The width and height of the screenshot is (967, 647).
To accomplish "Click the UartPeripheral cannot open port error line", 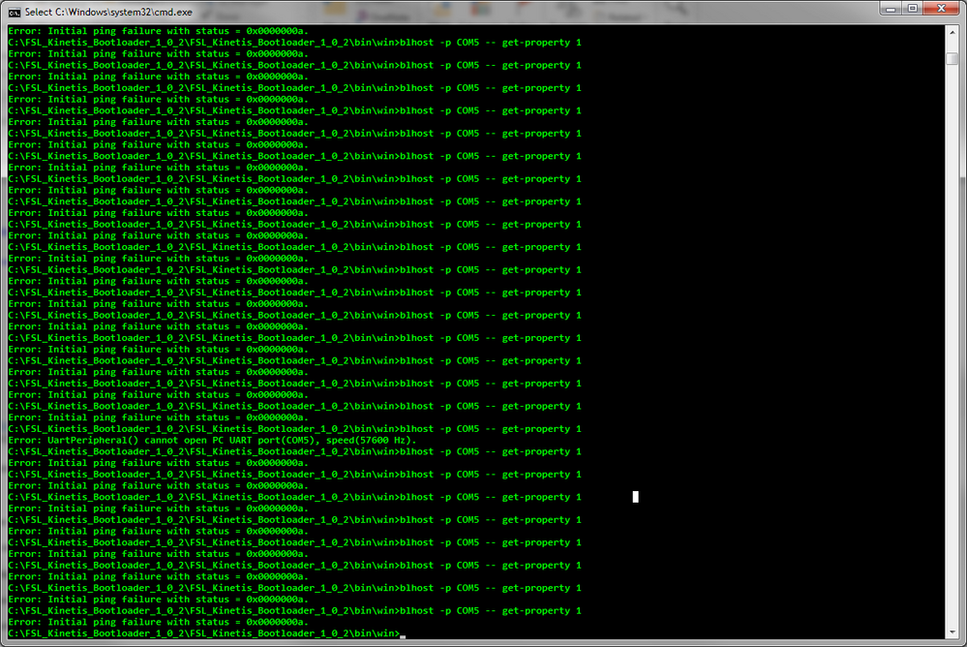I will tap(212, 440).
